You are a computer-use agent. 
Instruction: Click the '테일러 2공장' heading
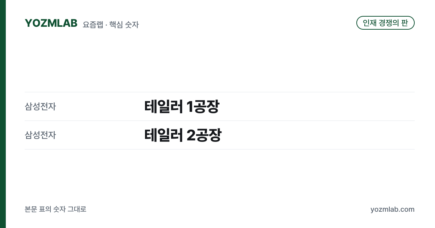tap(183, 135)
